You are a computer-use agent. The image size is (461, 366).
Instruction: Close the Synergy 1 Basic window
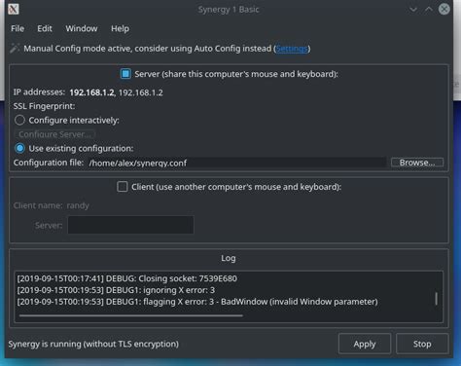(444, 9)
